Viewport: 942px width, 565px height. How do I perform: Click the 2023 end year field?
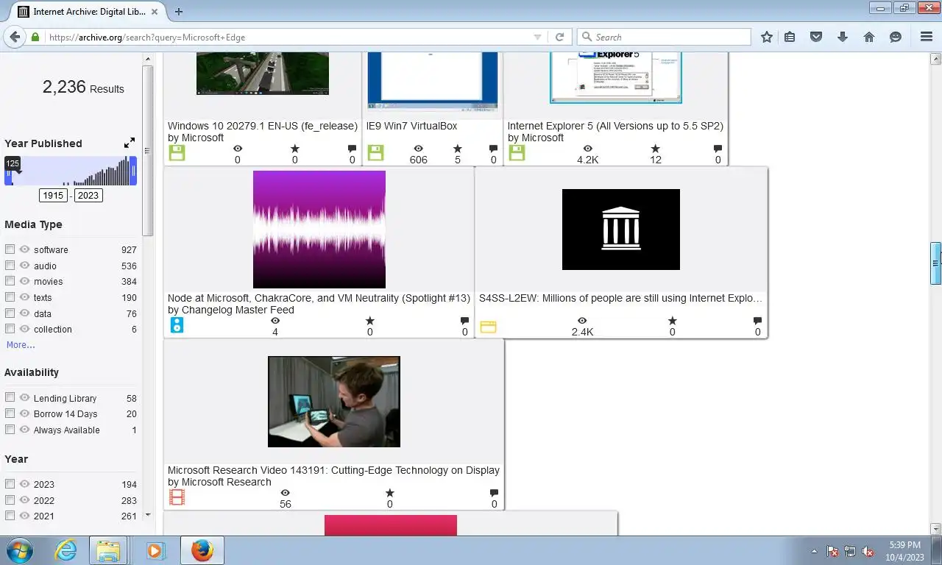88,195
